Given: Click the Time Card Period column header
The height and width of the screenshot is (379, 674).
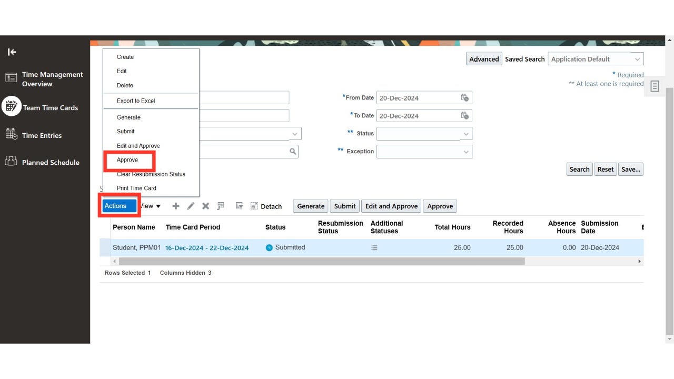Looking at the screenshot, I should coord(193,227).
